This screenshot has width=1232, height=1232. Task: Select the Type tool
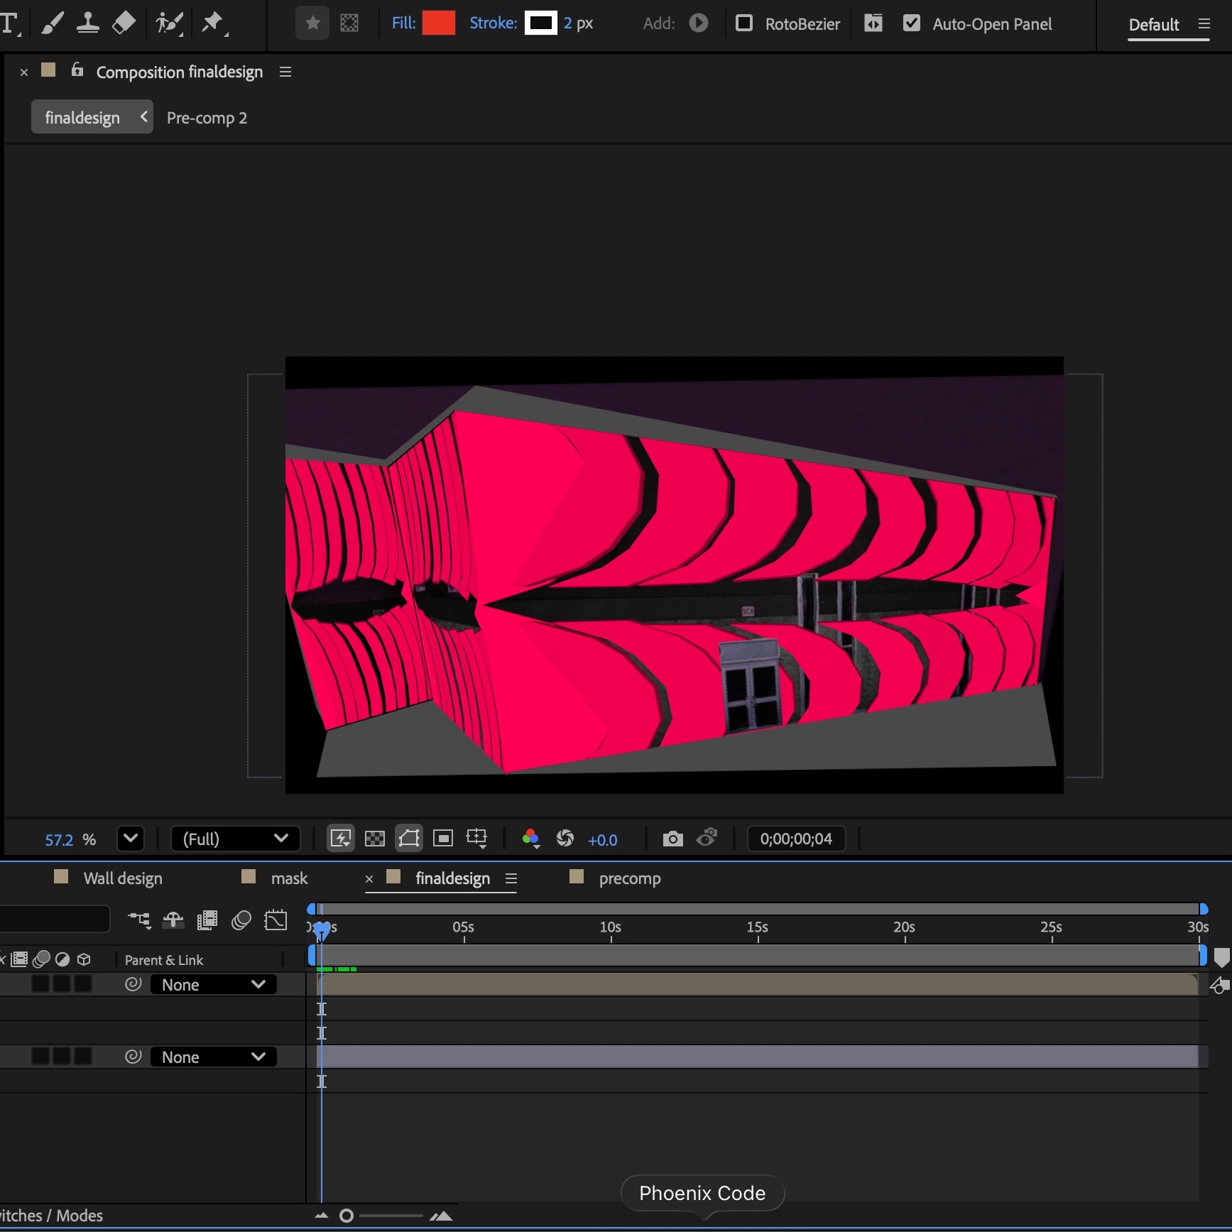pyautogui.click(x=11, y=23)
